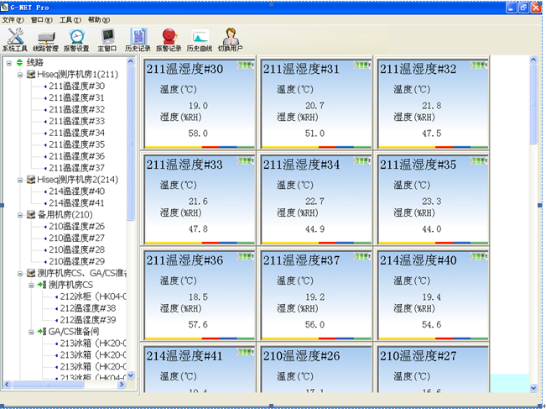Collapse the Hiseq测序机房2(214) tree node
This screenshot has width=546, height=409.
19,180
